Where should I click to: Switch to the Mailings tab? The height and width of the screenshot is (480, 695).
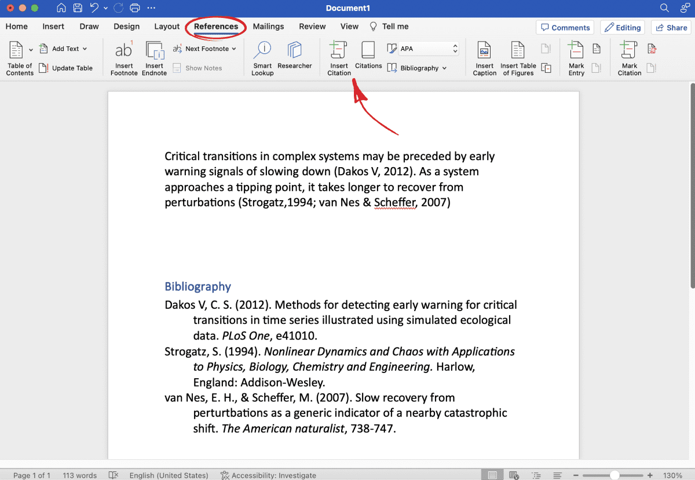pyautogui.click(x=268, y=27)
